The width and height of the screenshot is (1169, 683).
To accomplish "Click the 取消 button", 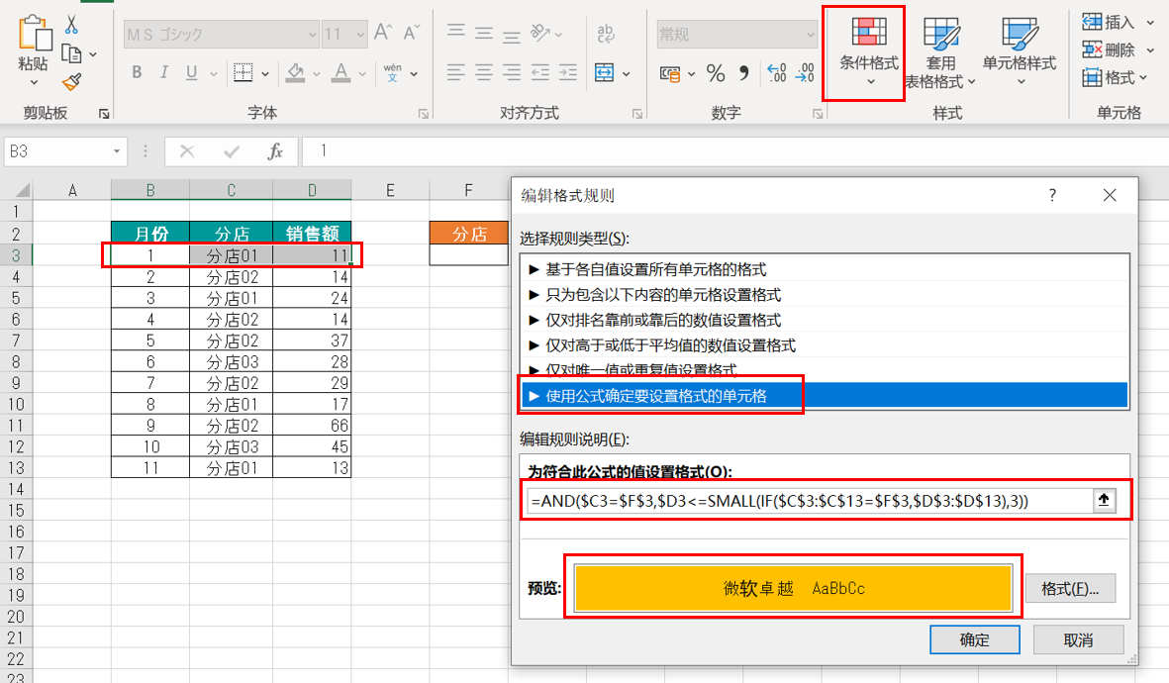I will [1078, 639].
